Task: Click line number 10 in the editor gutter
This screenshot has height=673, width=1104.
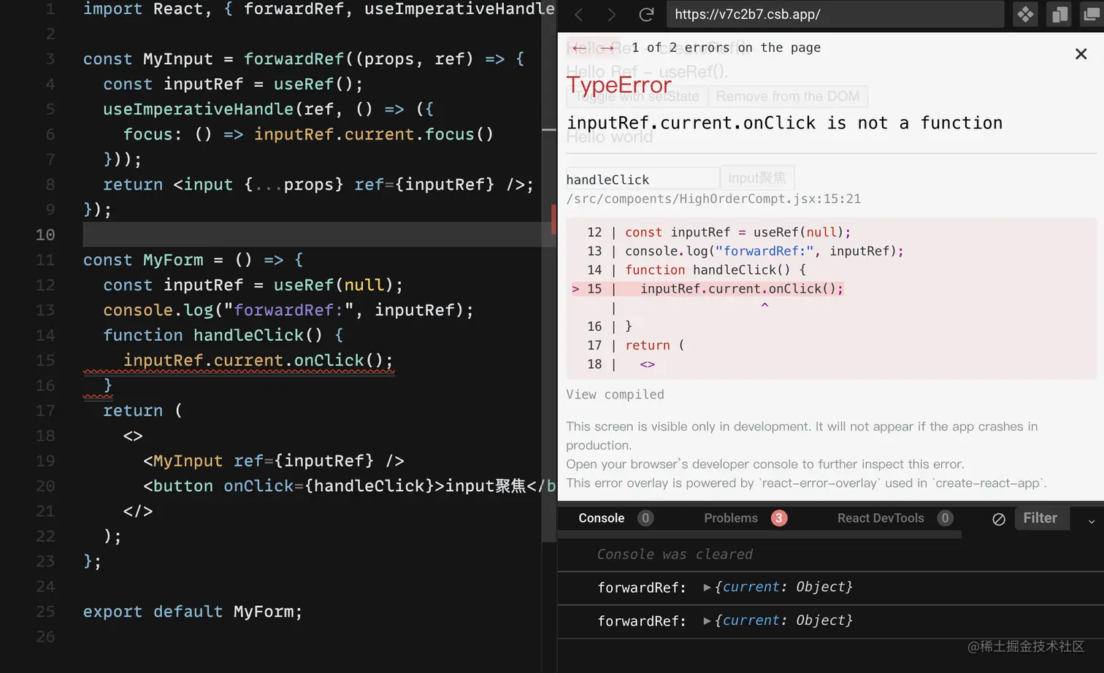Action: (45, 235)
